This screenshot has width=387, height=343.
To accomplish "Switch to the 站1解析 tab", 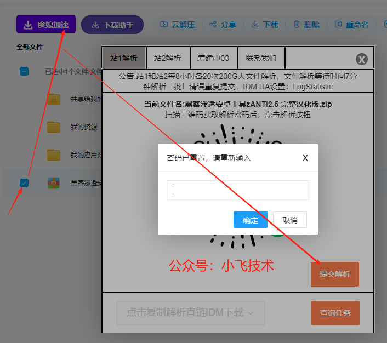I will tap(124, 58).
